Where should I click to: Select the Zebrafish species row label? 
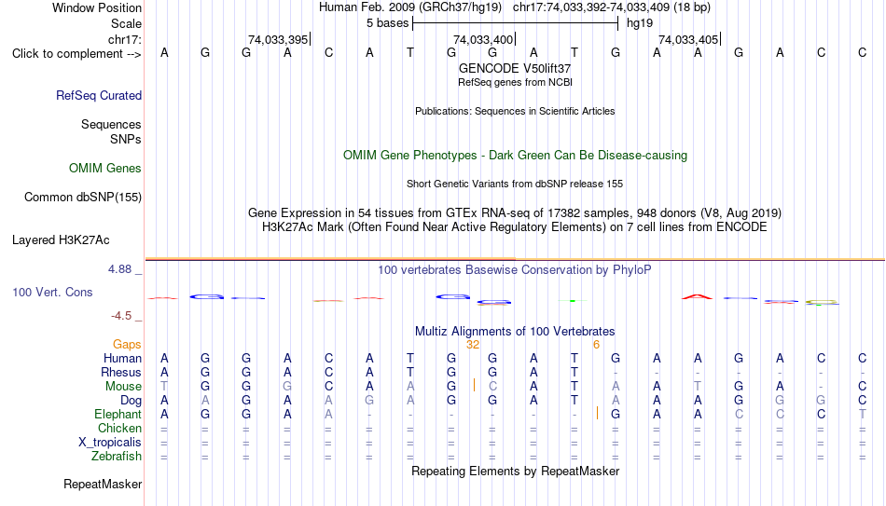[117, 456]
